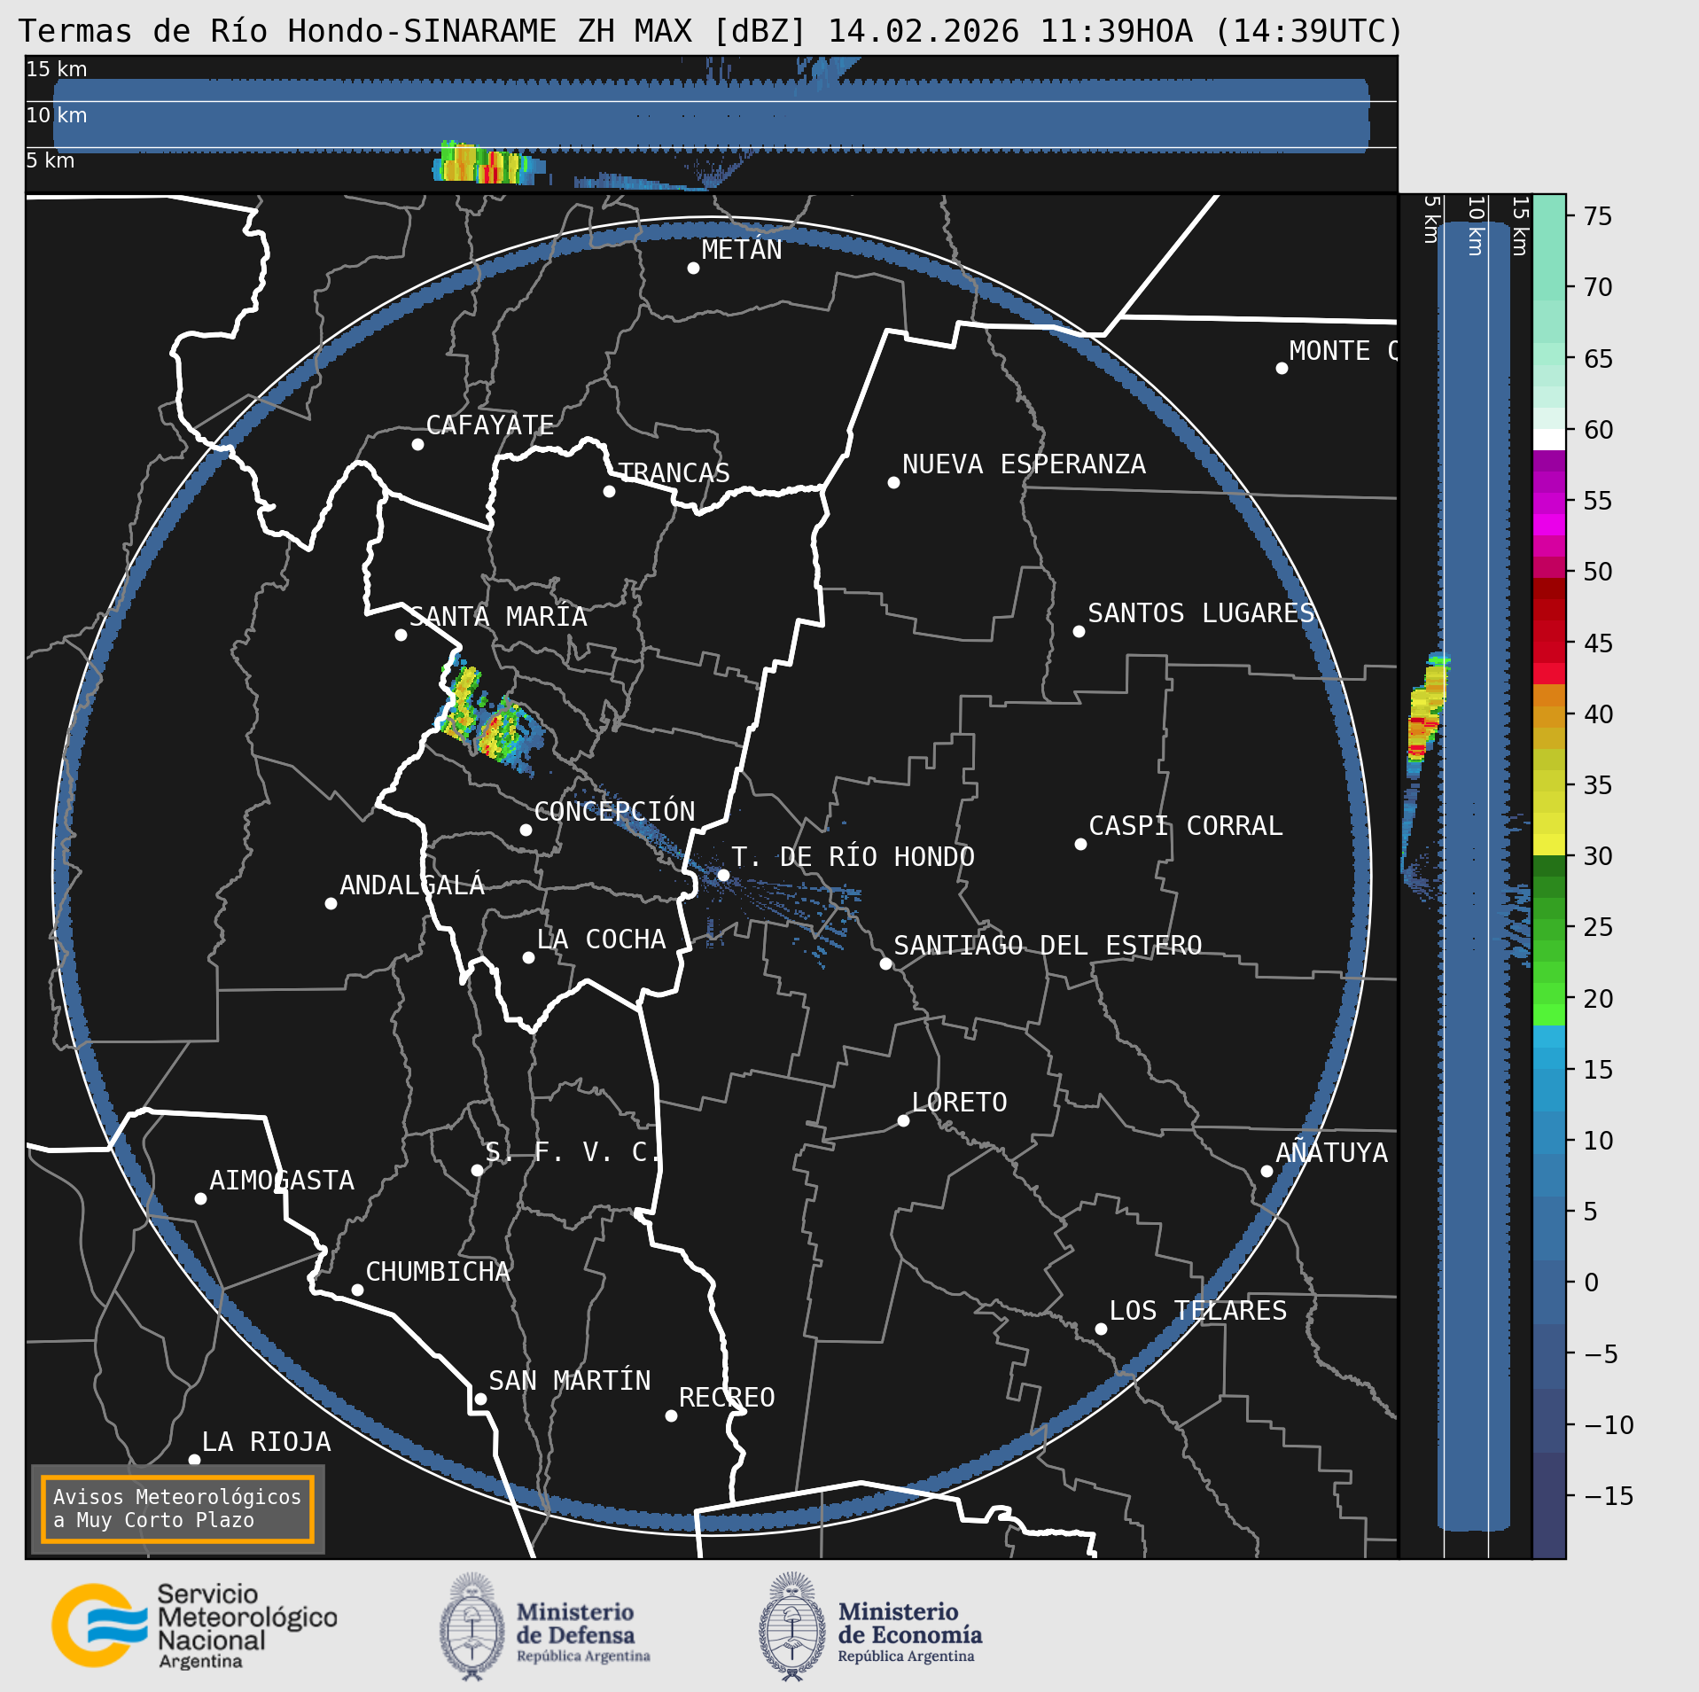Open Avisos Meteorológicos a Muy Corto Plazo
The height and width of the screenshot is (1692, 1699).
(177, 1509)
